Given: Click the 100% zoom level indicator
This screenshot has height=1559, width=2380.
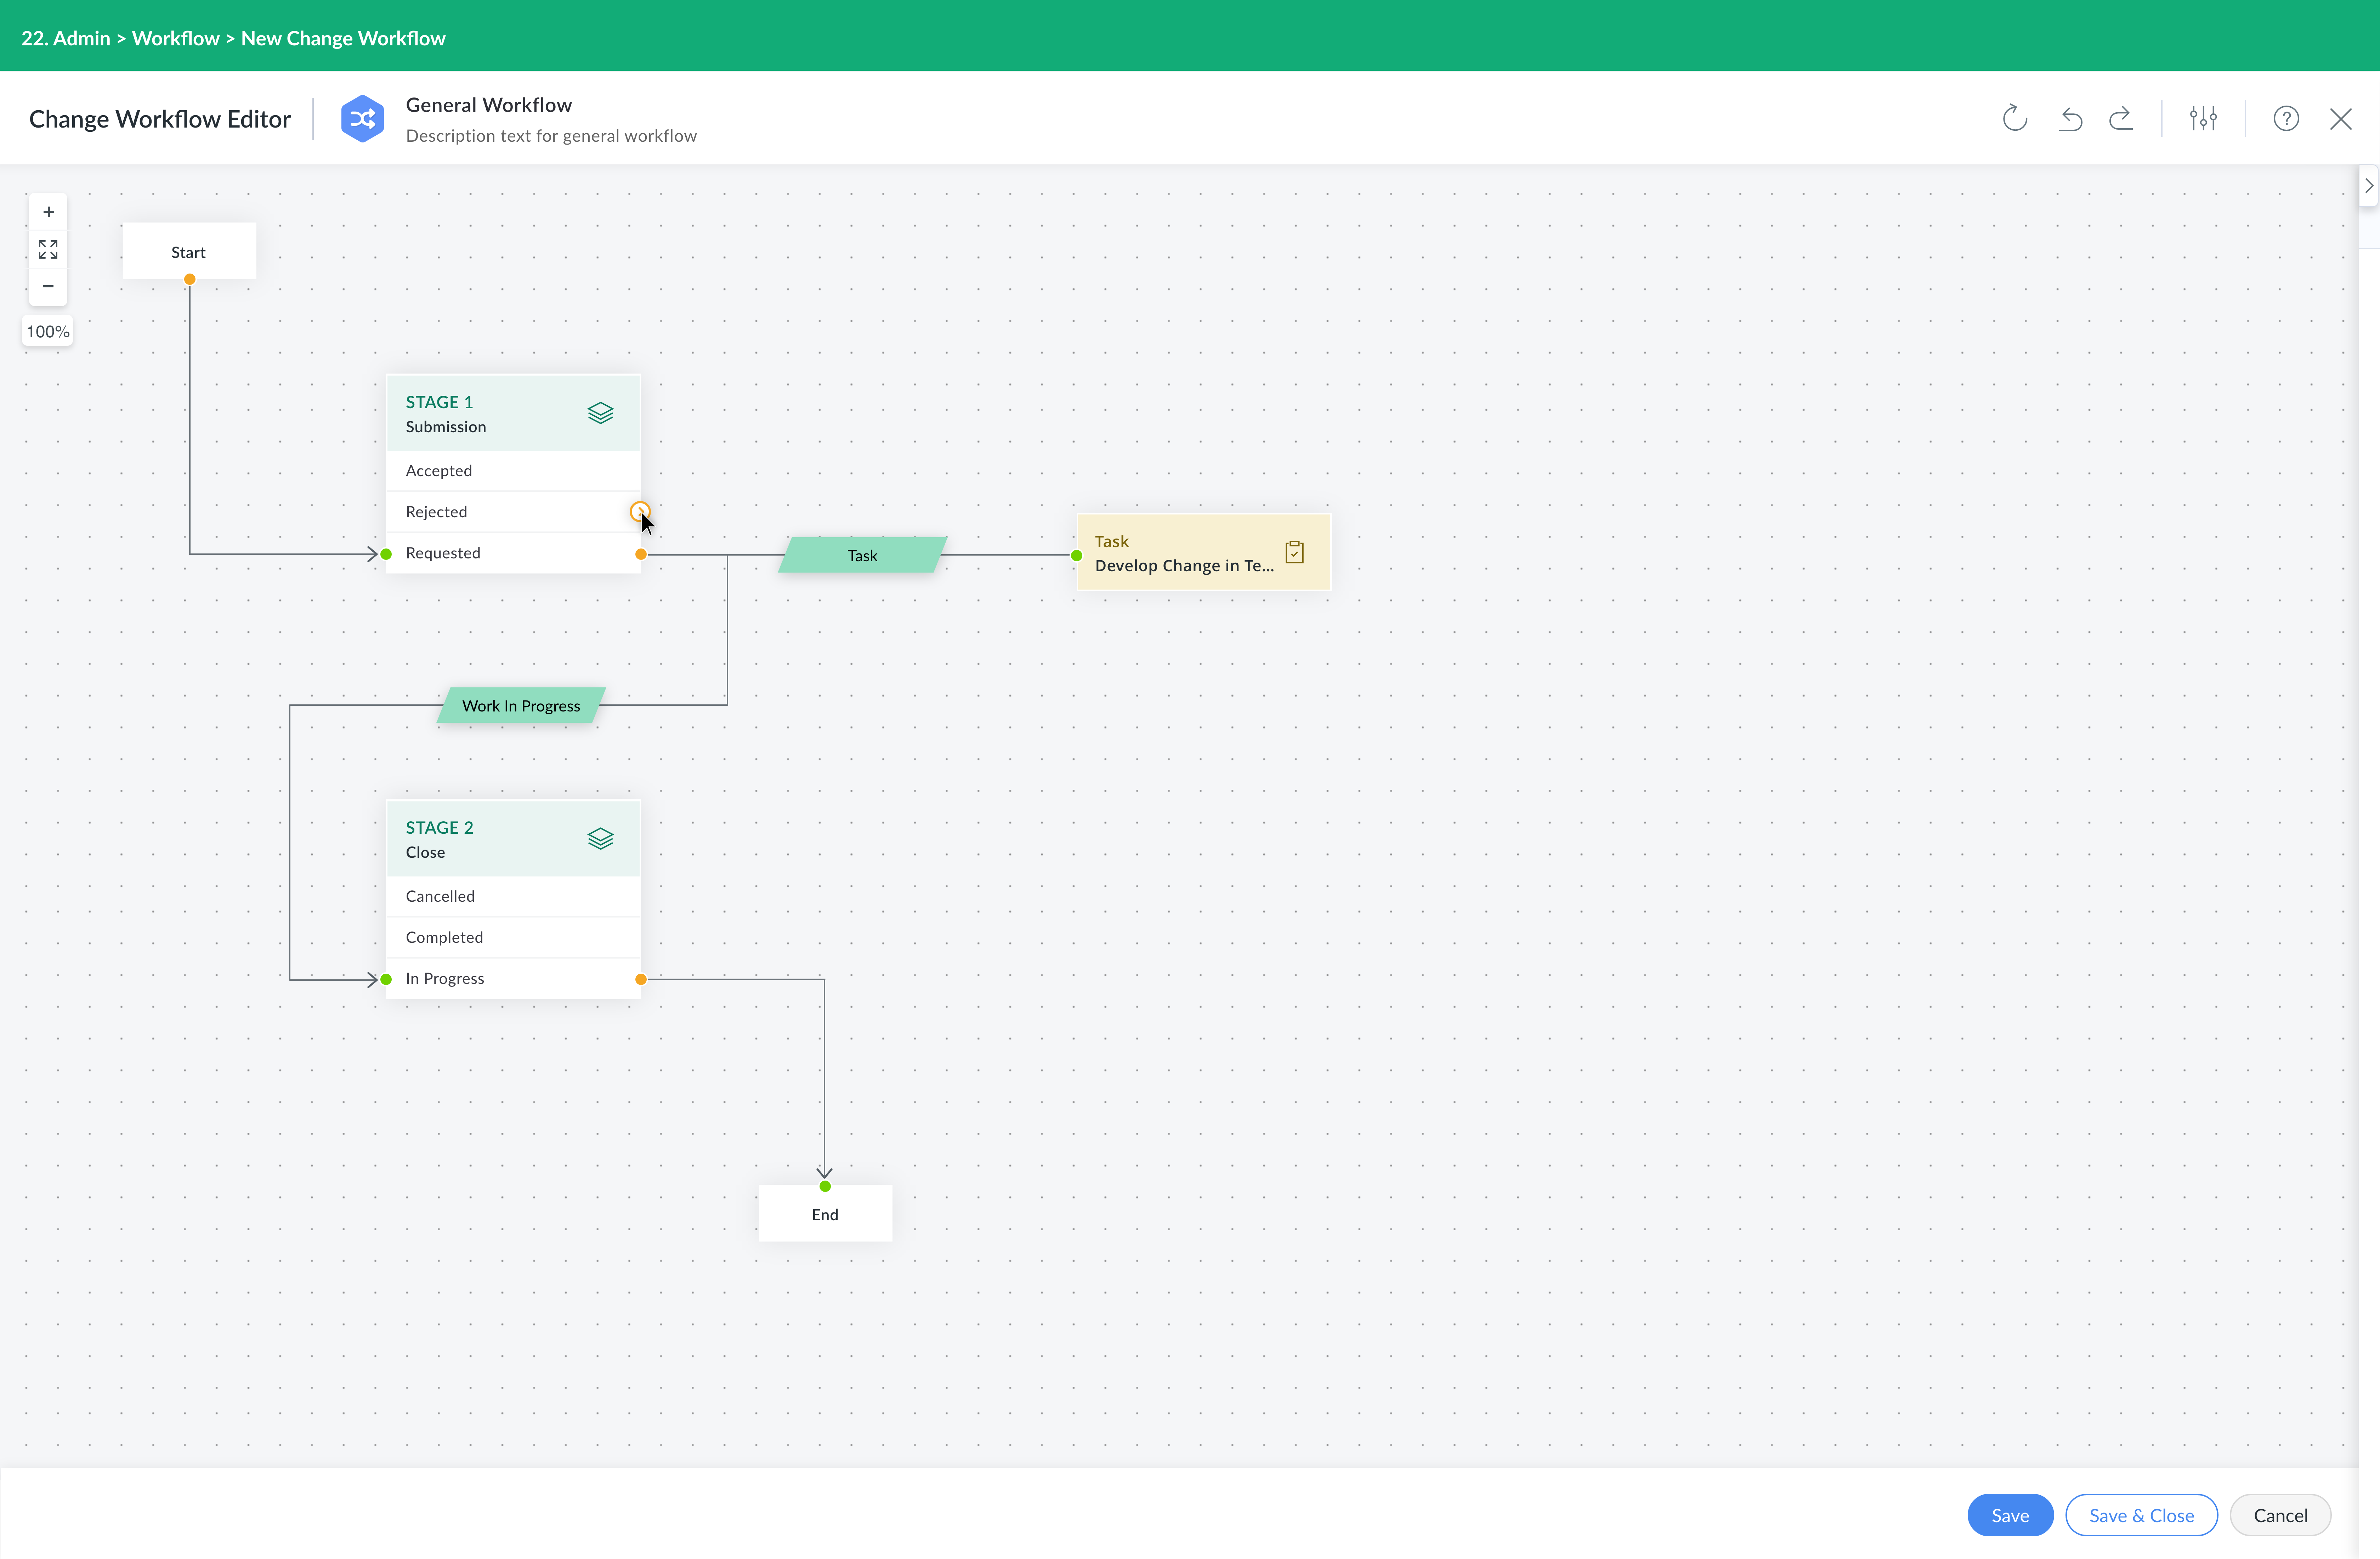Looking at the screenshot, I should tap(48, 331).
